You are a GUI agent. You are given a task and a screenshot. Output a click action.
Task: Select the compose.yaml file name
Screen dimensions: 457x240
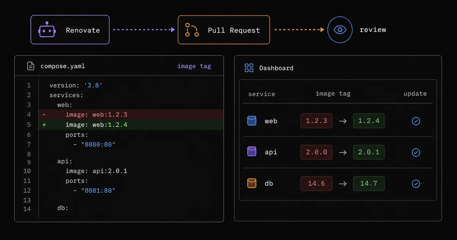[63, 66]
